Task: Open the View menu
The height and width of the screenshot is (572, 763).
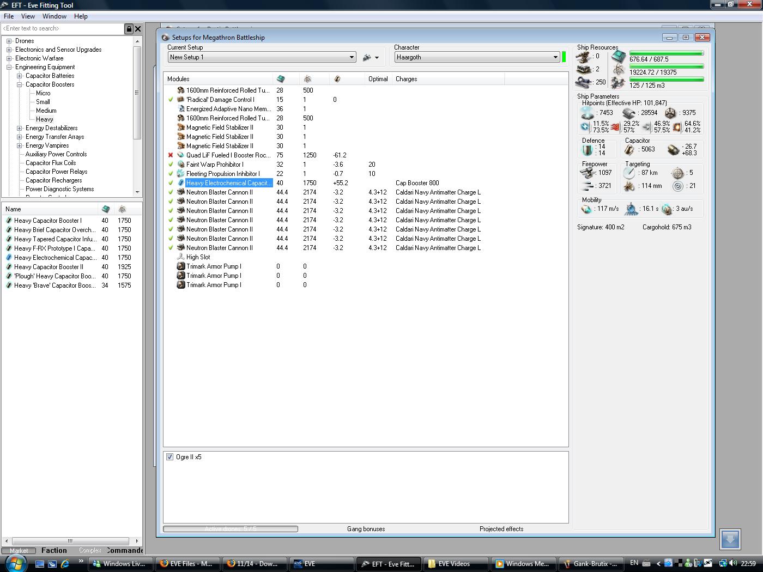Action: tap(28, 16)
